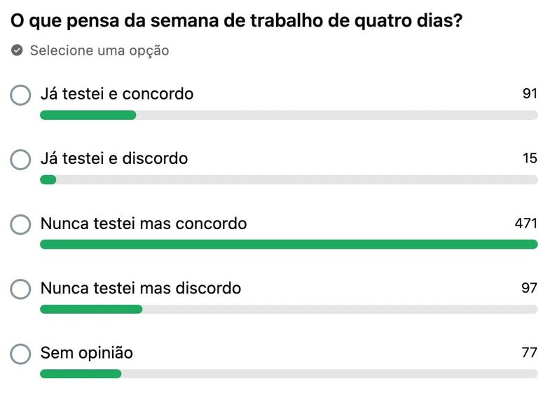Click the progress bar under 'Nunca testei mas discordo'

pos(289,309)
